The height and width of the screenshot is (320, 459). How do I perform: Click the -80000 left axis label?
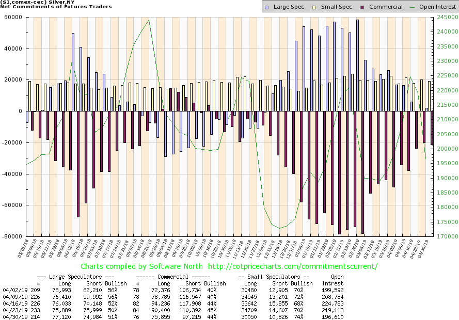[x=10, y=237]
